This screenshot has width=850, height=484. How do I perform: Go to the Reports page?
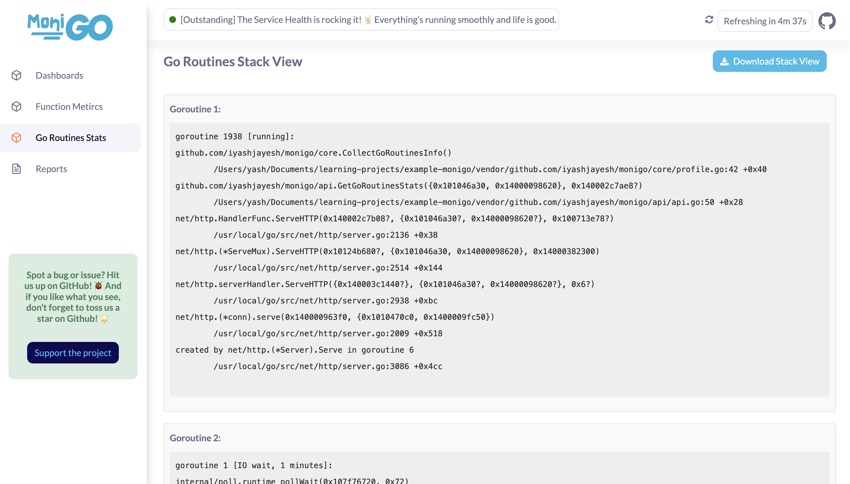[51, 169]
